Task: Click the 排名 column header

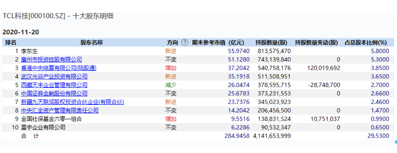Action: tap(11, 42)
